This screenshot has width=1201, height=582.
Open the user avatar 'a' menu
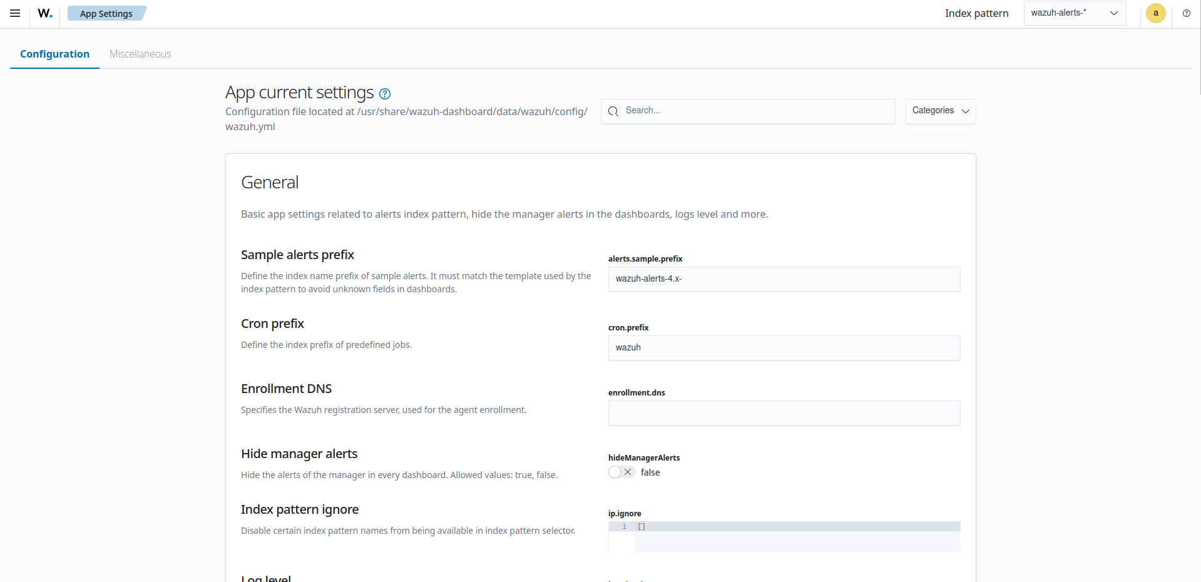coord(1155,13)
